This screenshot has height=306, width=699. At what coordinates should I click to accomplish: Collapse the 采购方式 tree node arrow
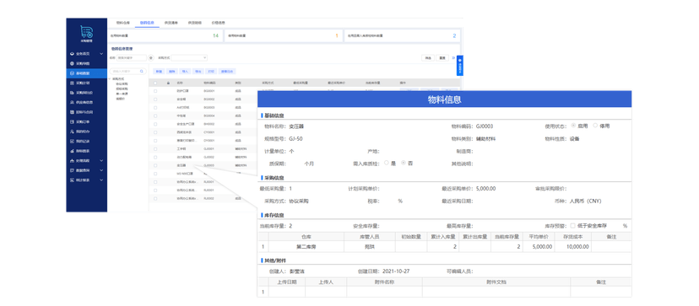pyautogui.click(x=110, y=79)
